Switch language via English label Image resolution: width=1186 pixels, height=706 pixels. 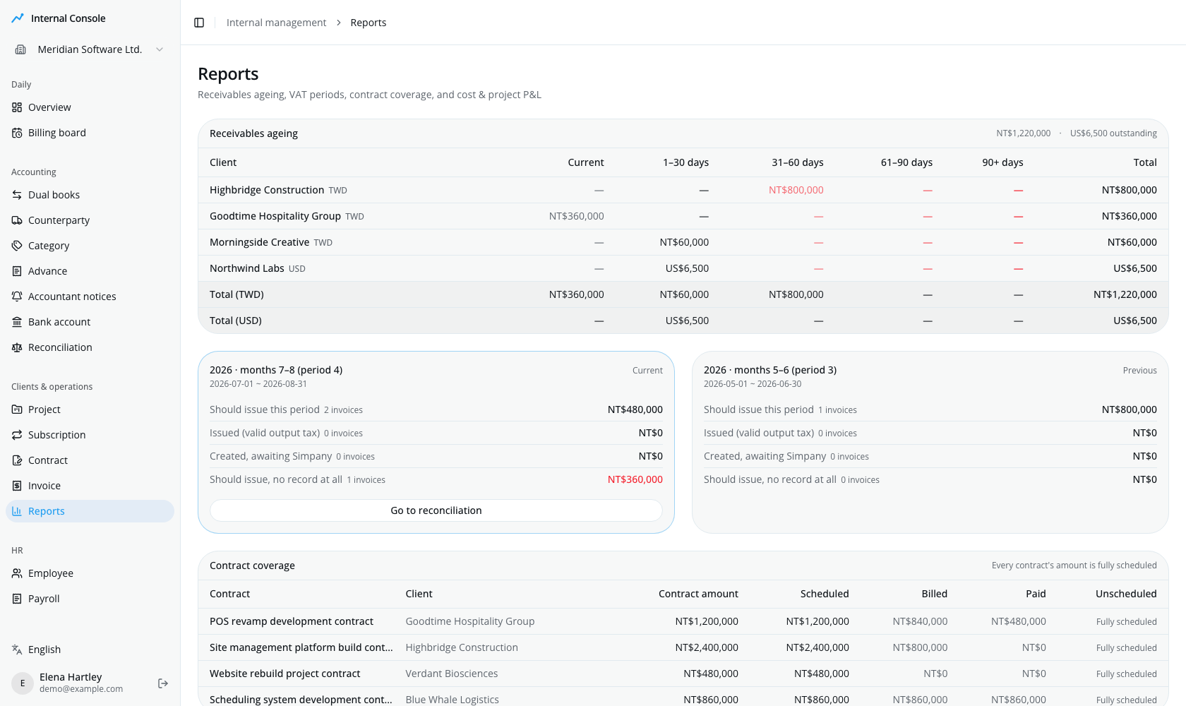click(44, 650)
